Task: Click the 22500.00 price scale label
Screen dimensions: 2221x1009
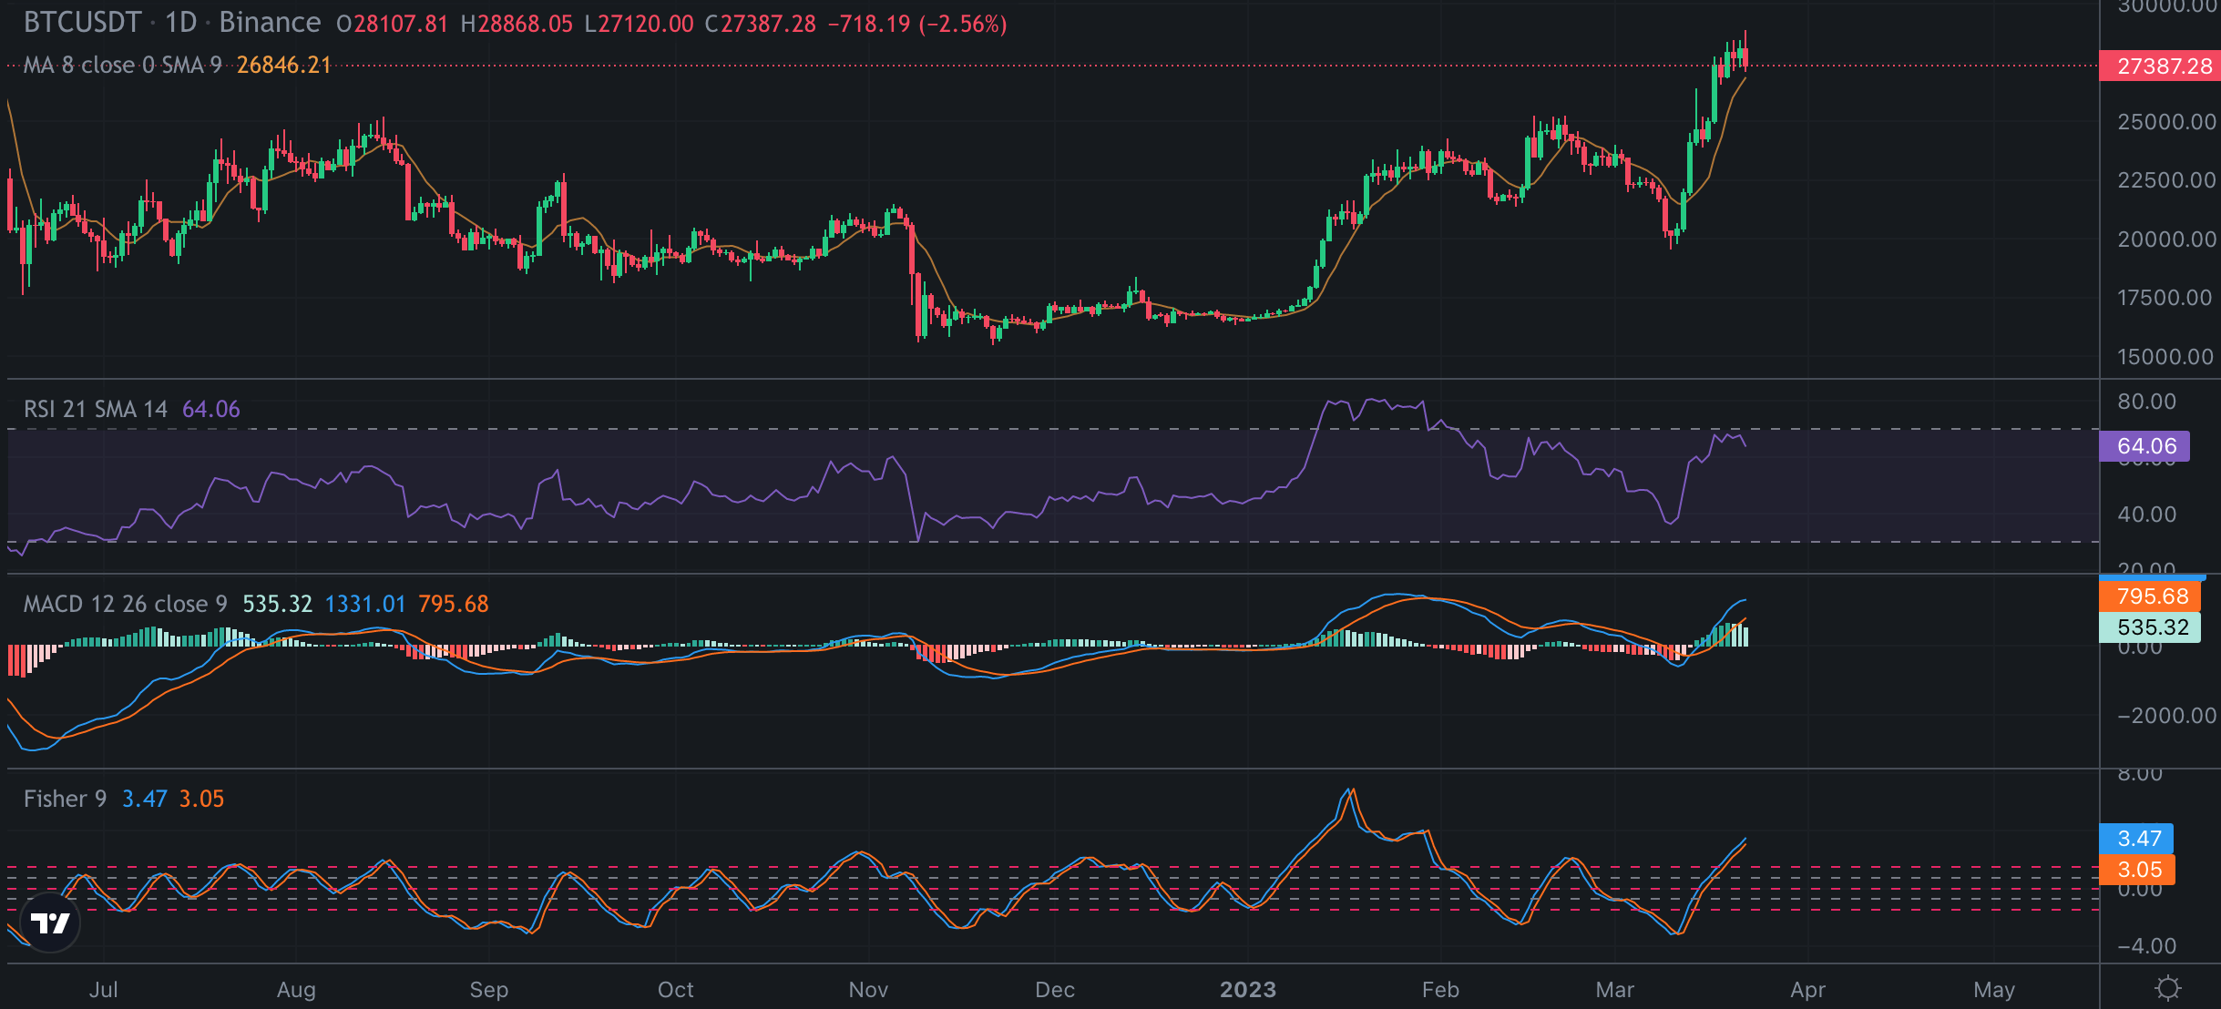Action: [x=2166, y=180]
